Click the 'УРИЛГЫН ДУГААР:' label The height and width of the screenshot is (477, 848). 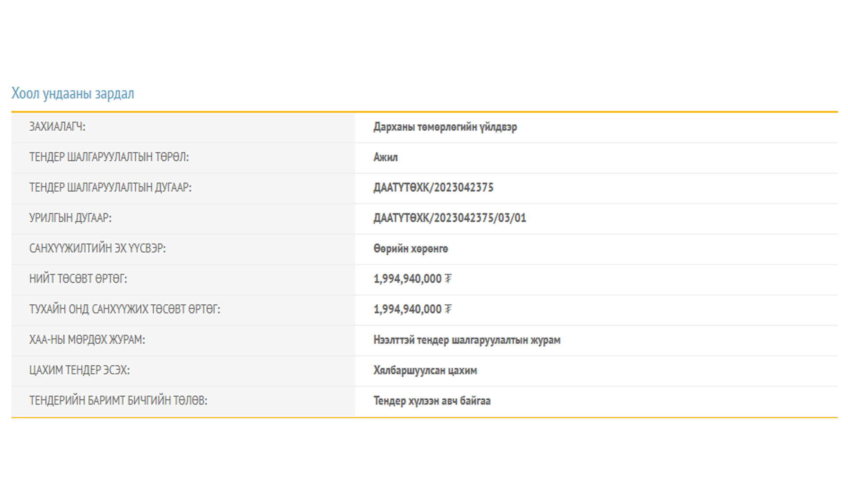[70, 218]
